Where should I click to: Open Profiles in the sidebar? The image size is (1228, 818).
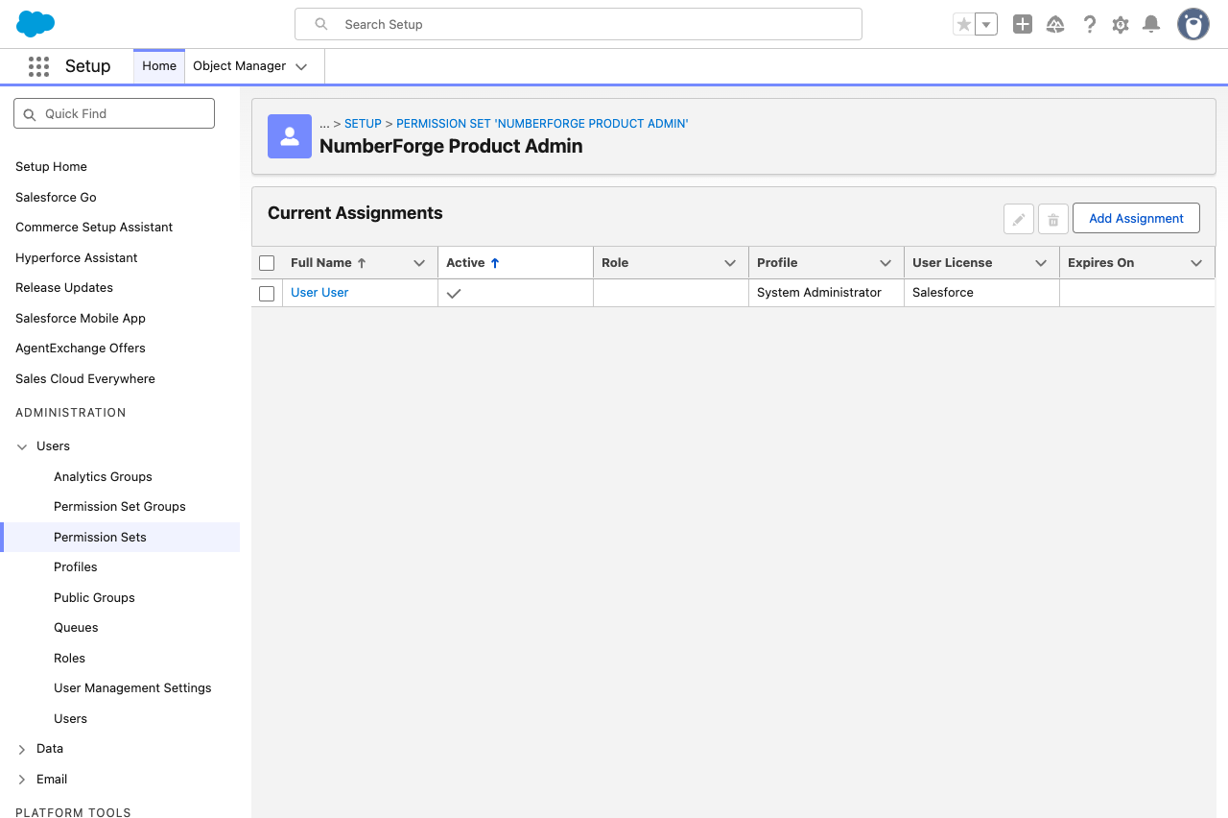click(76, 567)
